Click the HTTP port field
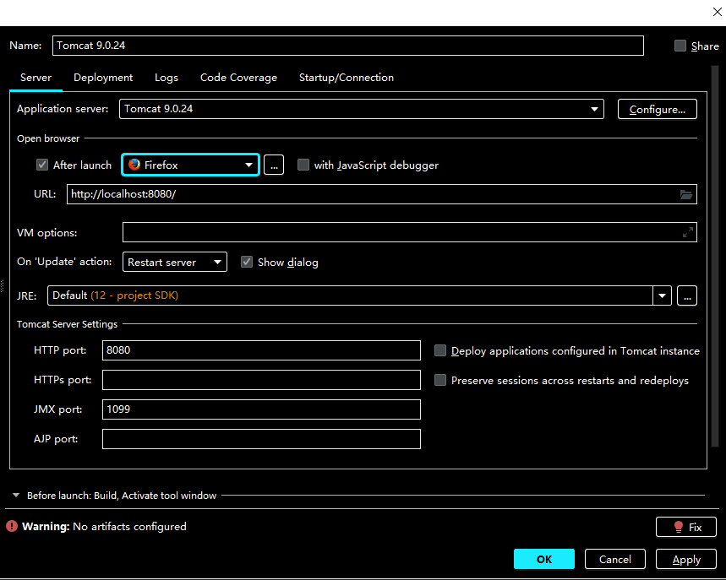This screenshot has width=726, height=580. [262, 350]
